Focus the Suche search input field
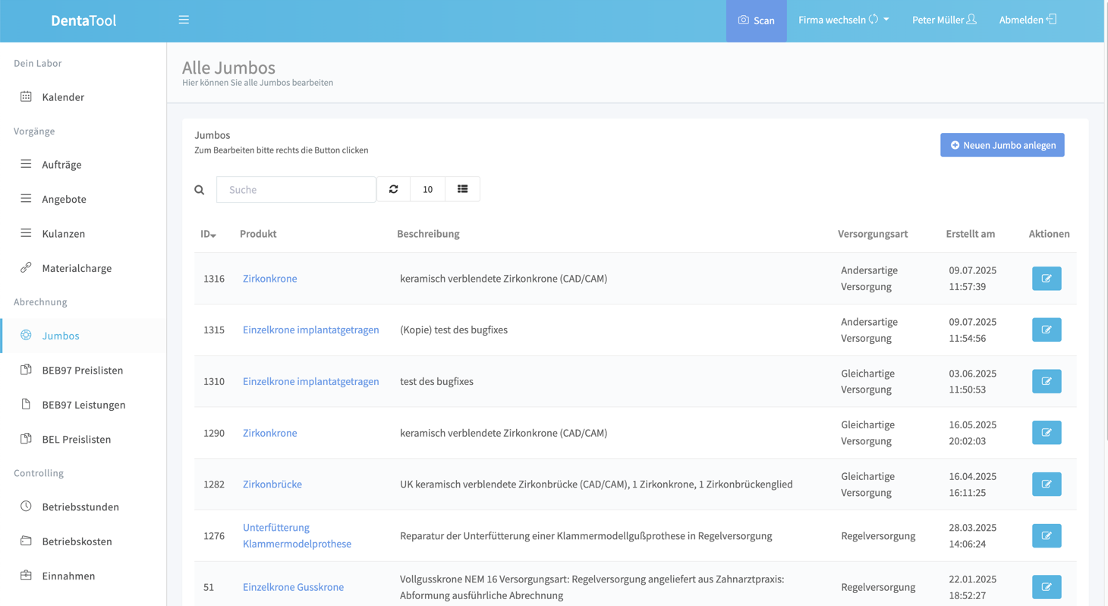 [x=296, y=190]
